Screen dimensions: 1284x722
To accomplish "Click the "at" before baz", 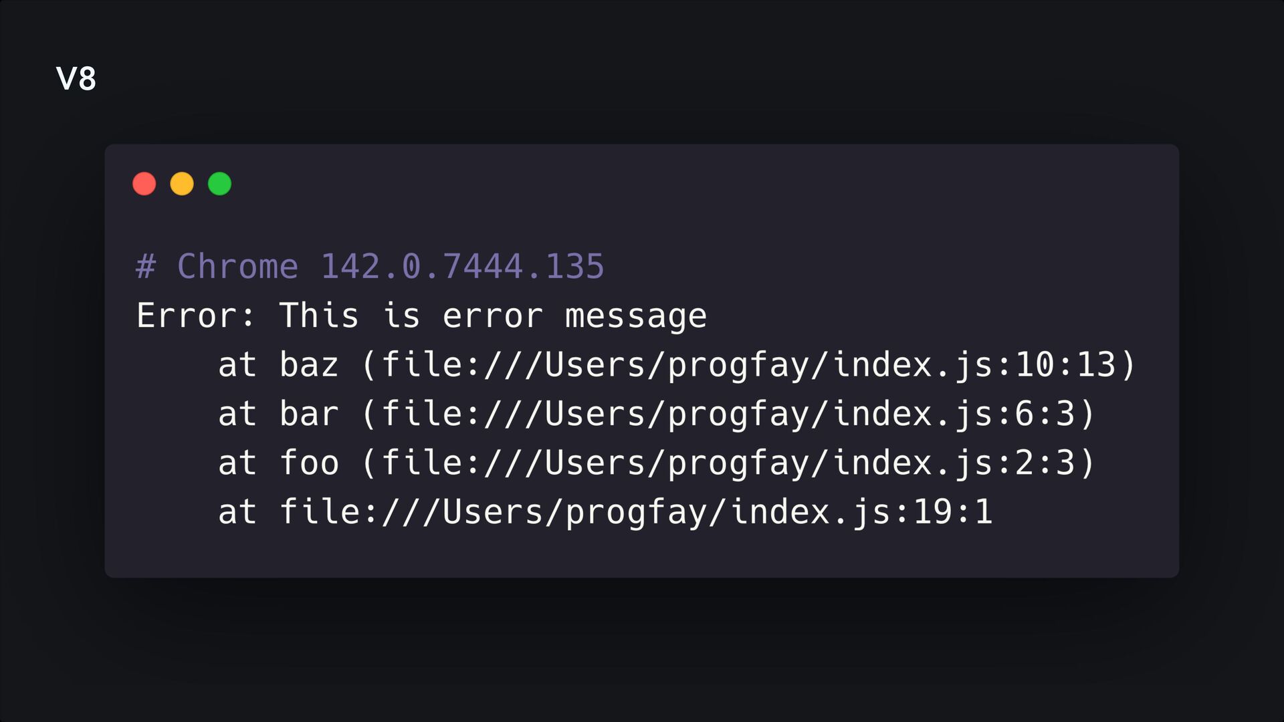I will pos(237,365).
